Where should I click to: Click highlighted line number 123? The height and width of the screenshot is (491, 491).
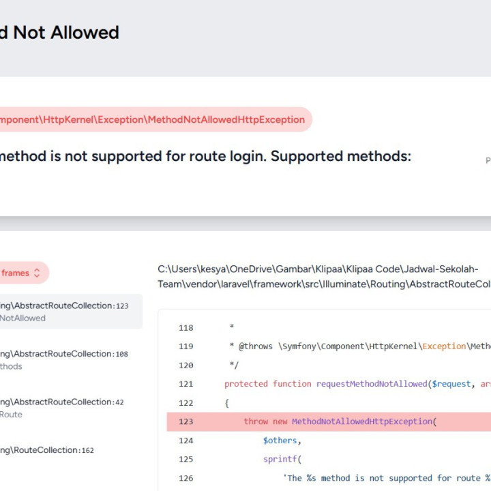pyautogui.click(x=185, y=421)
